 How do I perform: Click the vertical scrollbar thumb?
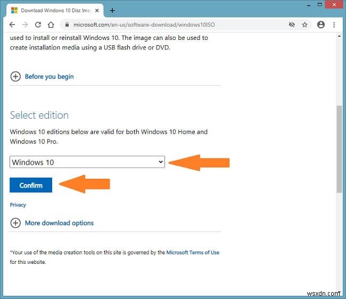tap(339, 149)
